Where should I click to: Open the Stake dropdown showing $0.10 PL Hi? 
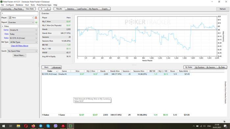[x=23, y=38]
